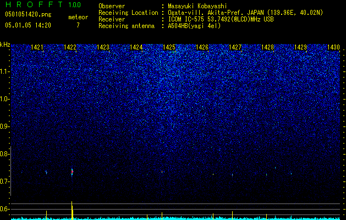Click time marker 1423

point(103,47)
